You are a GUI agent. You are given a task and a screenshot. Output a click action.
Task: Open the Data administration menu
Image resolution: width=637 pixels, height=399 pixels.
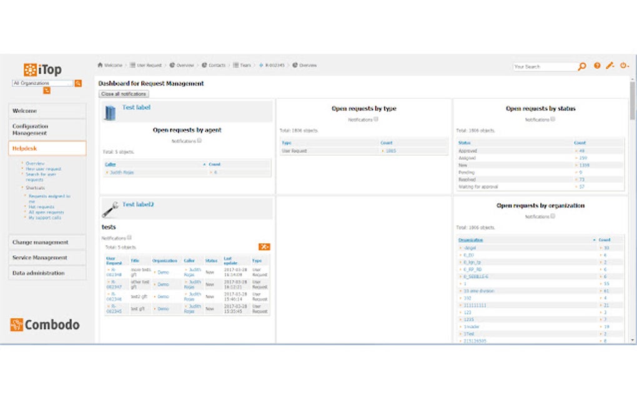pyautogui.click(x=47, y=273)
